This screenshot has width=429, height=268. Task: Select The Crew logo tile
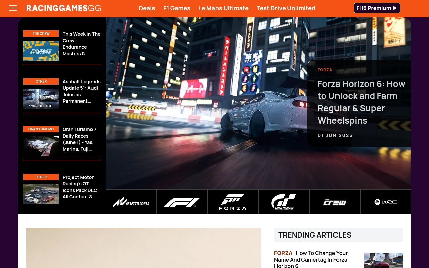tap(335, 202)
